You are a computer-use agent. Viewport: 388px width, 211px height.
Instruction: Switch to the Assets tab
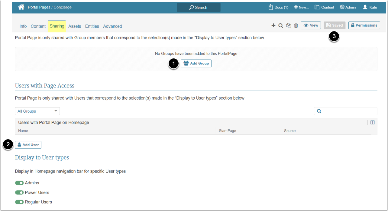(75, 26)
